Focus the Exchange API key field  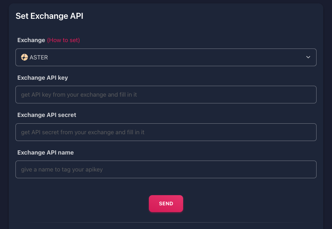166,95
